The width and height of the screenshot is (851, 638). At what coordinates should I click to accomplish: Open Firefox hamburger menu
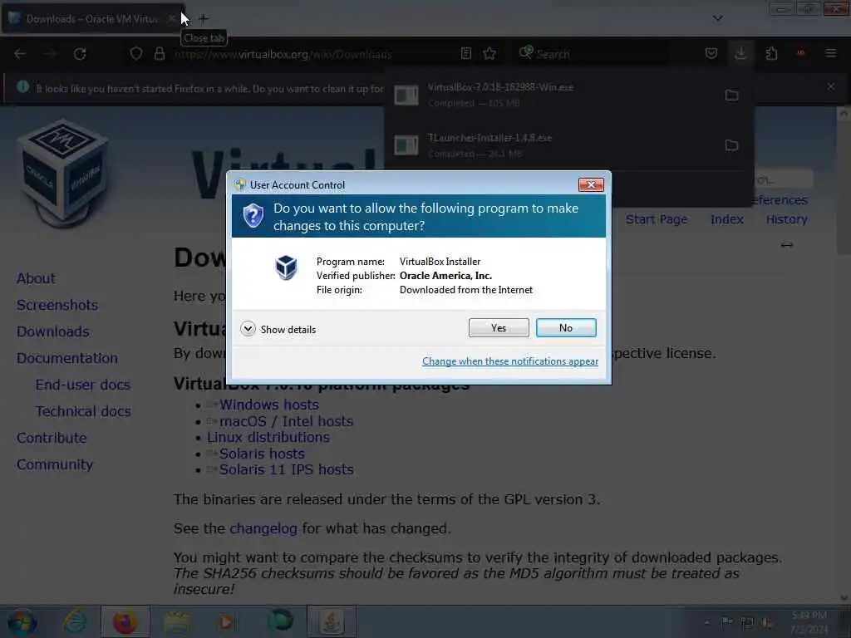point(830,53)
